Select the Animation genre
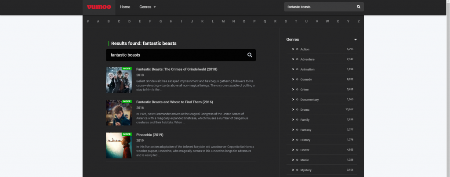 (x=307, y=69)
